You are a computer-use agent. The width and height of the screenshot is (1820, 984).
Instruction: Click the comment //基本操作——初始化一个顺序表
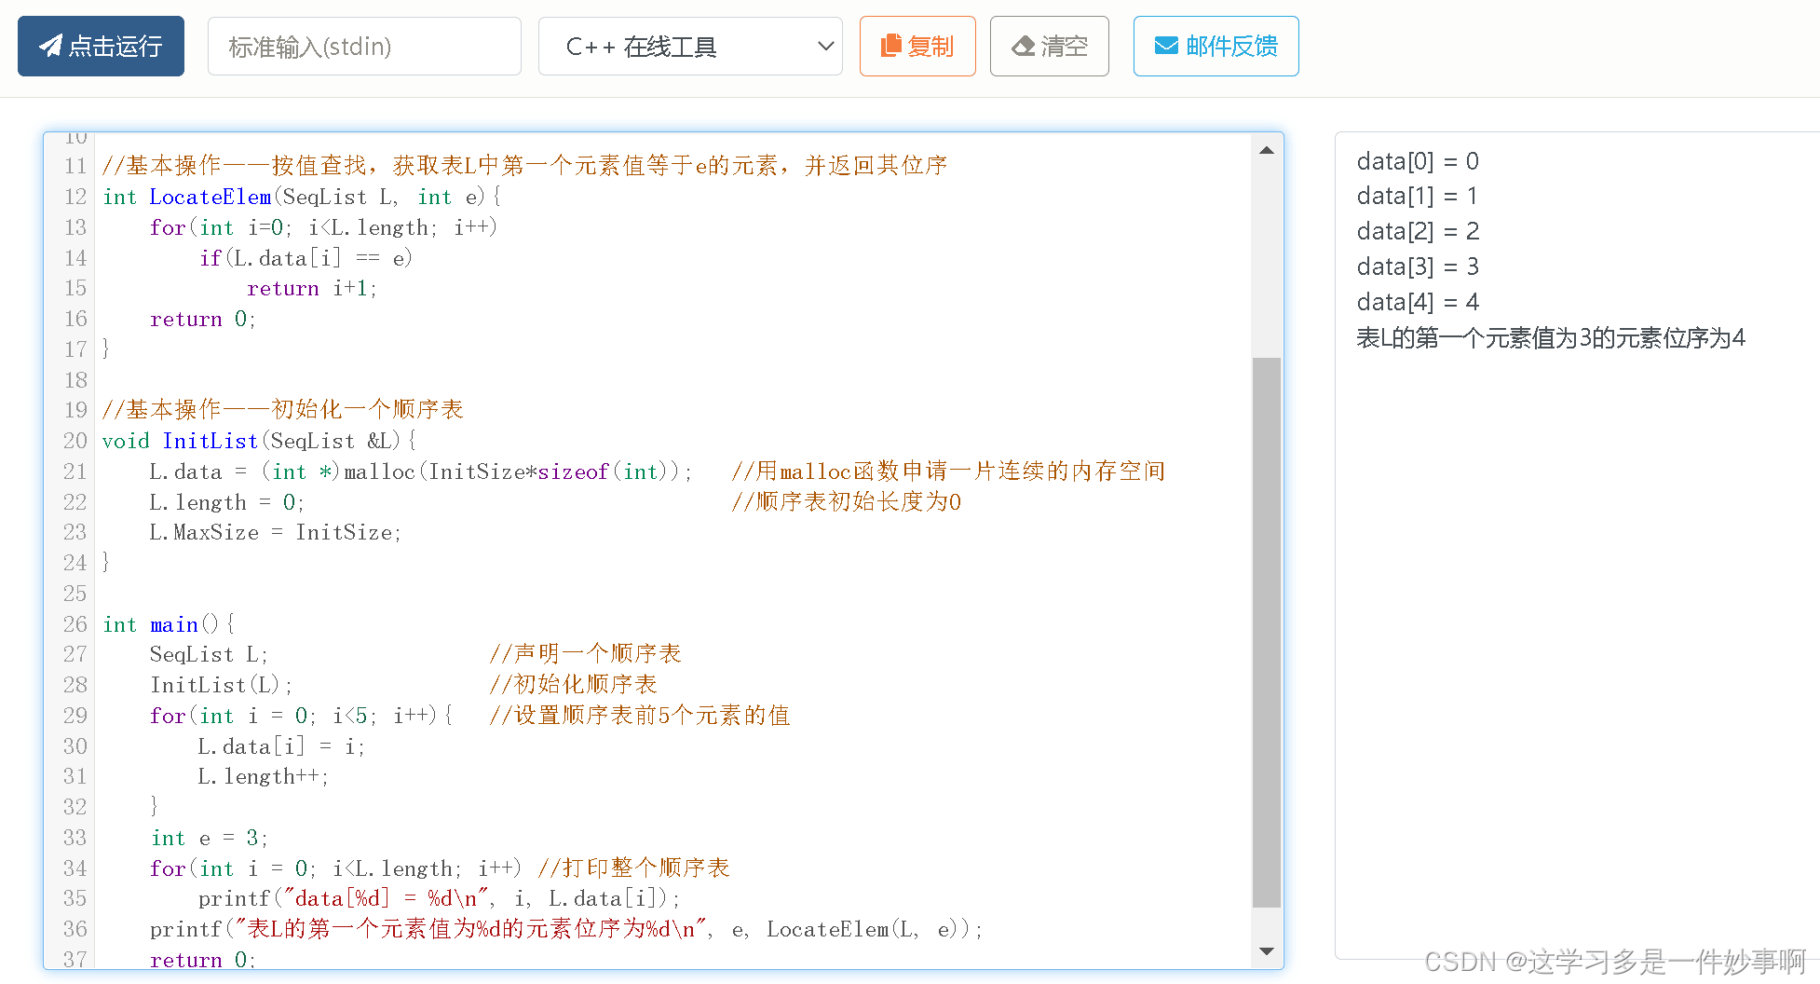[283, 409]
